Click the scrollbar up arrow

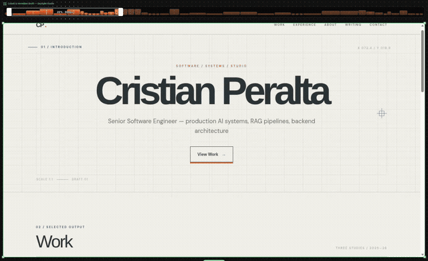pyautogui.click(x=422, y=25)
